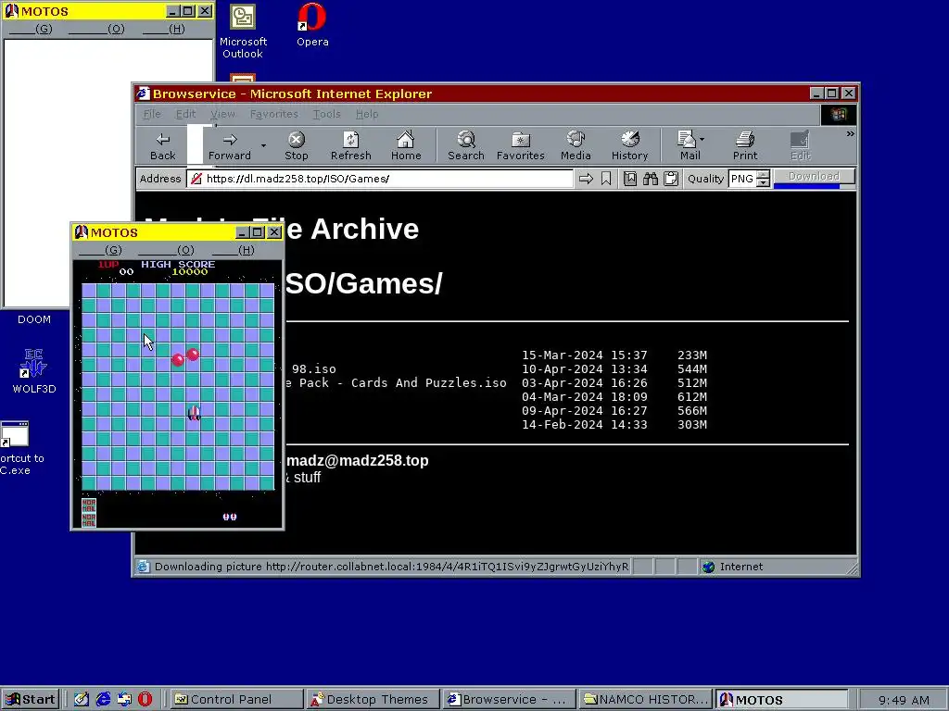Viewport: 949px width, 711px height.
Task: Click the 9:49 AM system clock
Action: tap(904, 700)
